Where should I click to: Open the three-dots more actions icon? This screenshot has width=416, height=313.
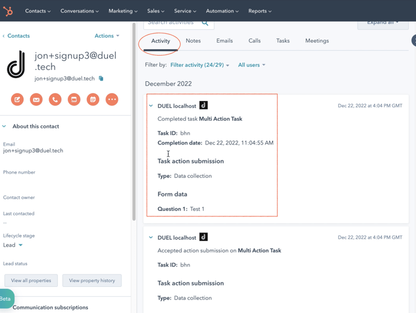pyautogui.click(x=112, y=99)
